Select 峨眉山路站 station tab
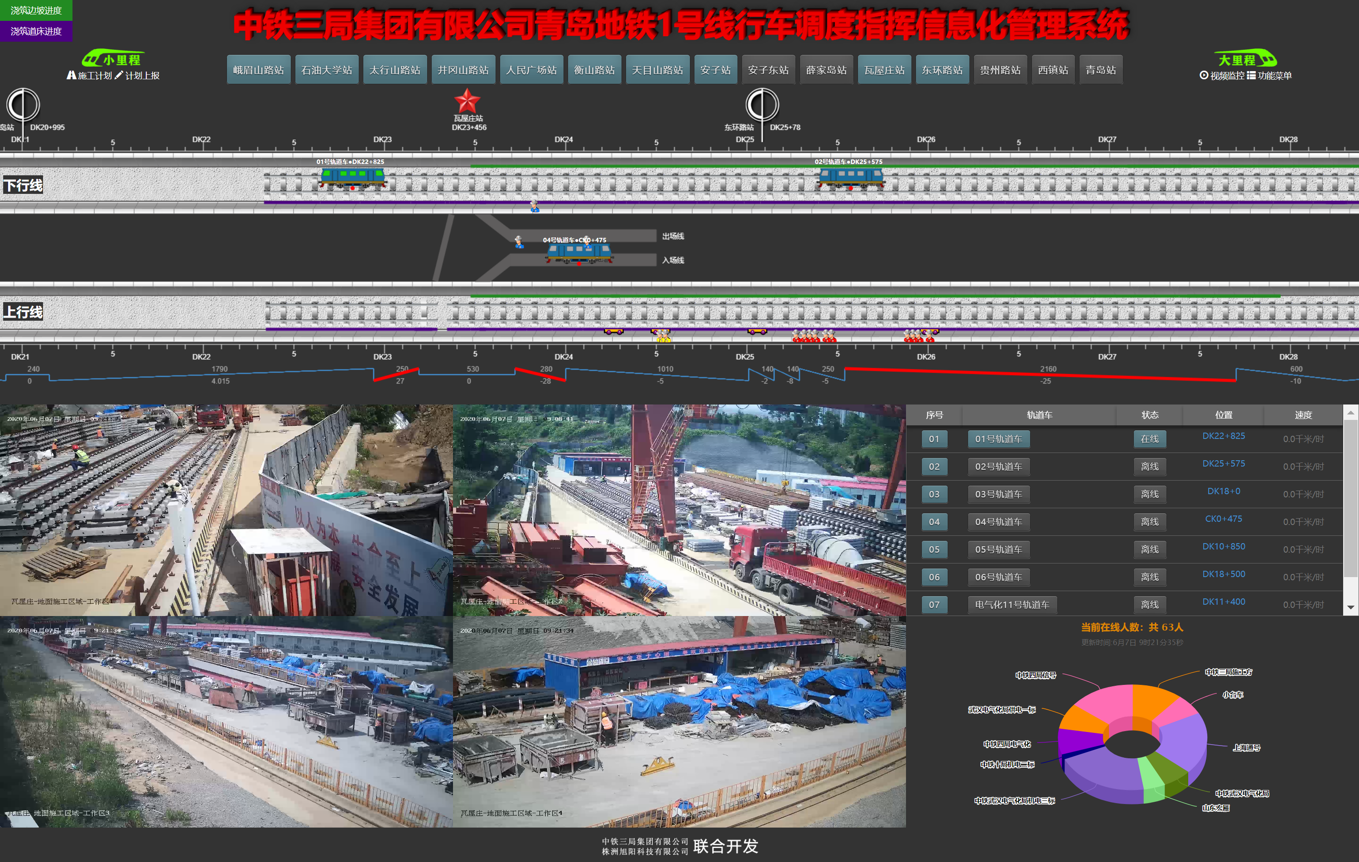This screenshot has width=1359, height=862. tap(259, 70)
